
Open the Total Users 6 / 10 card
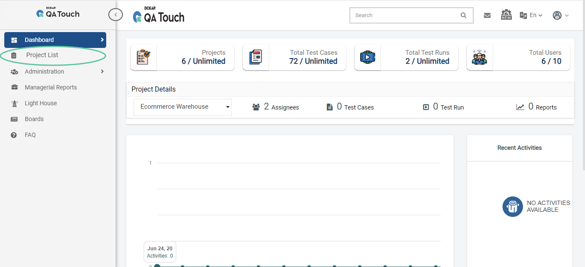[x=518, y=57]
